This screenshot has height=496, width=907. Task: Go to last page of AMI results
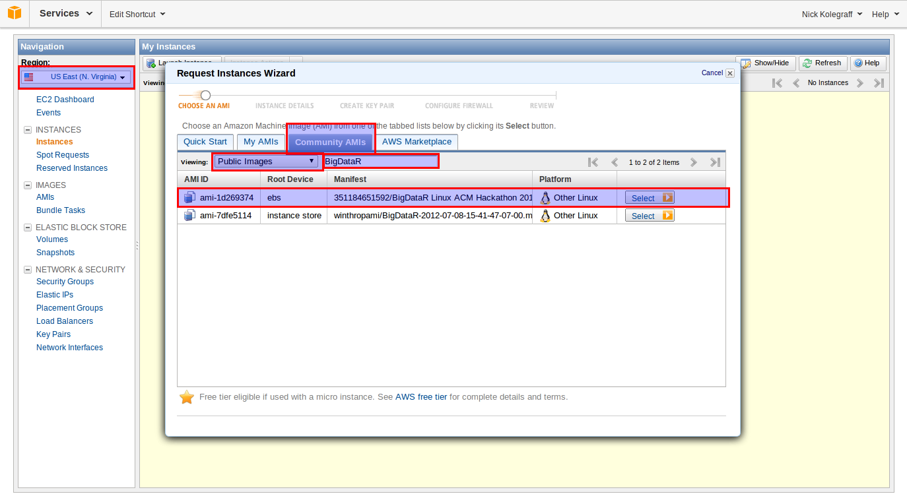pyautogui.click(x=715, y=162)
